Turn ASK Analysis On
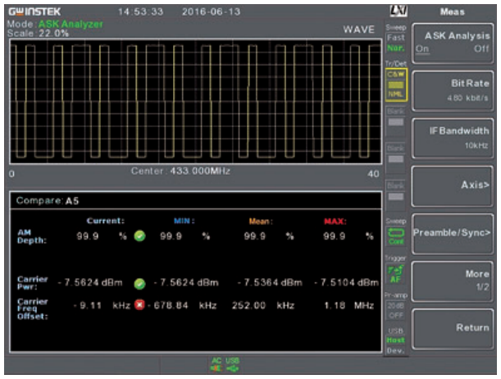The width and height of the screenshot is (501, 379). (422, 49)
